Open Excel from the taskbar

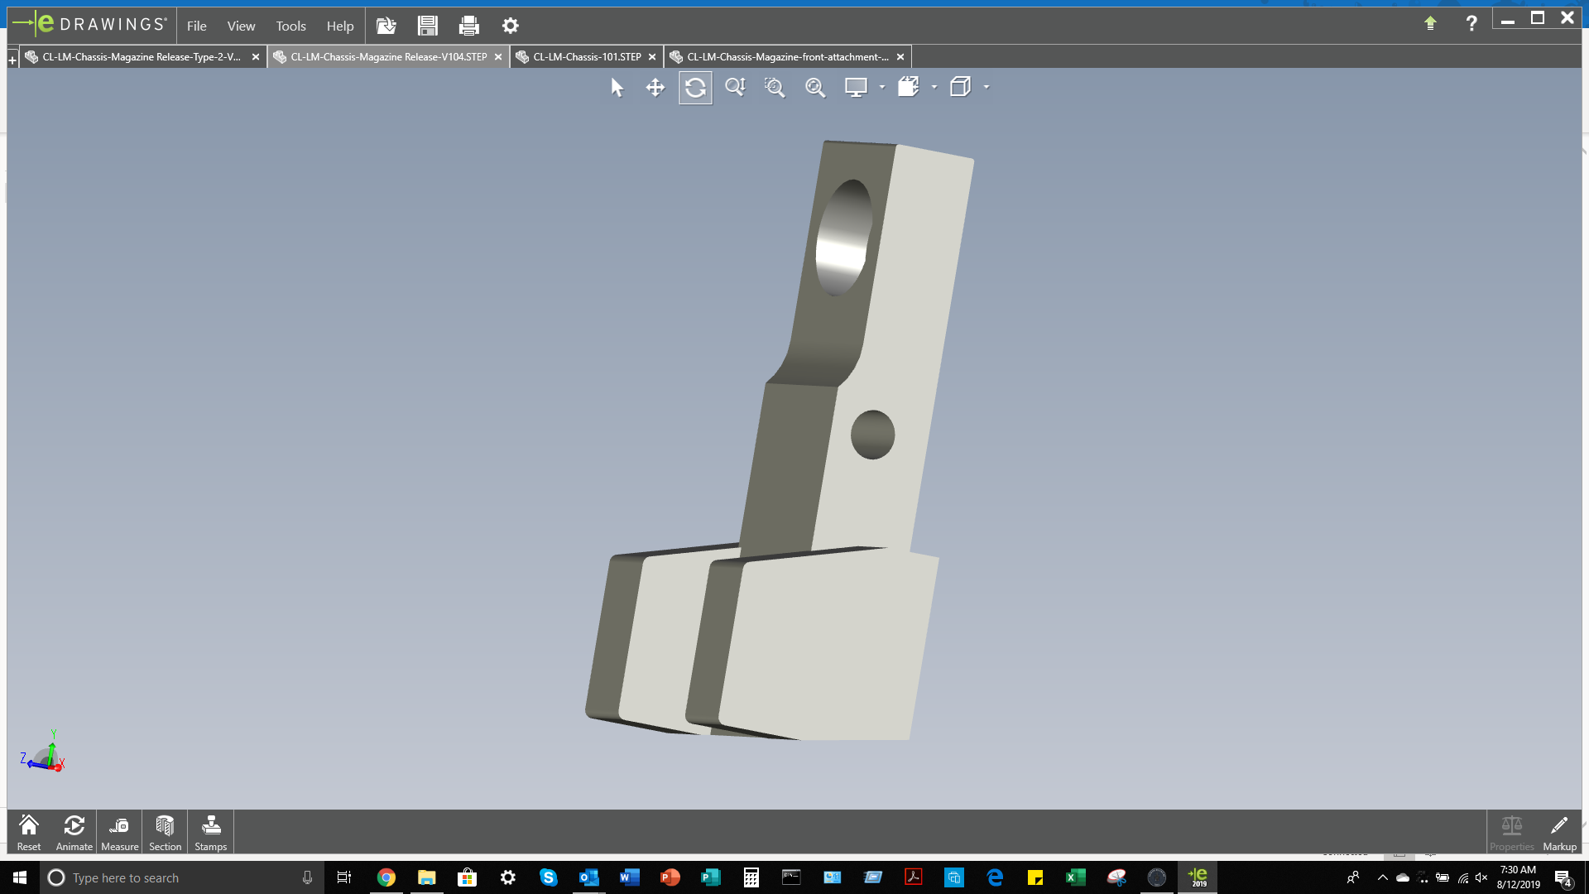coord(1075,877)
